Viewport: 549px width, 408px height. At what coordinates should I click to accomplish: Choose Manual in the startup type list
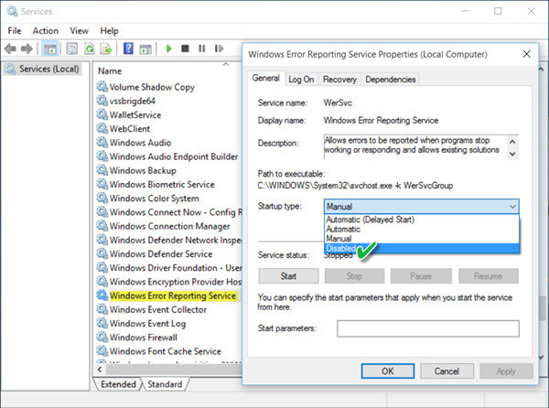pyautogui.click(x=422, y=239)
